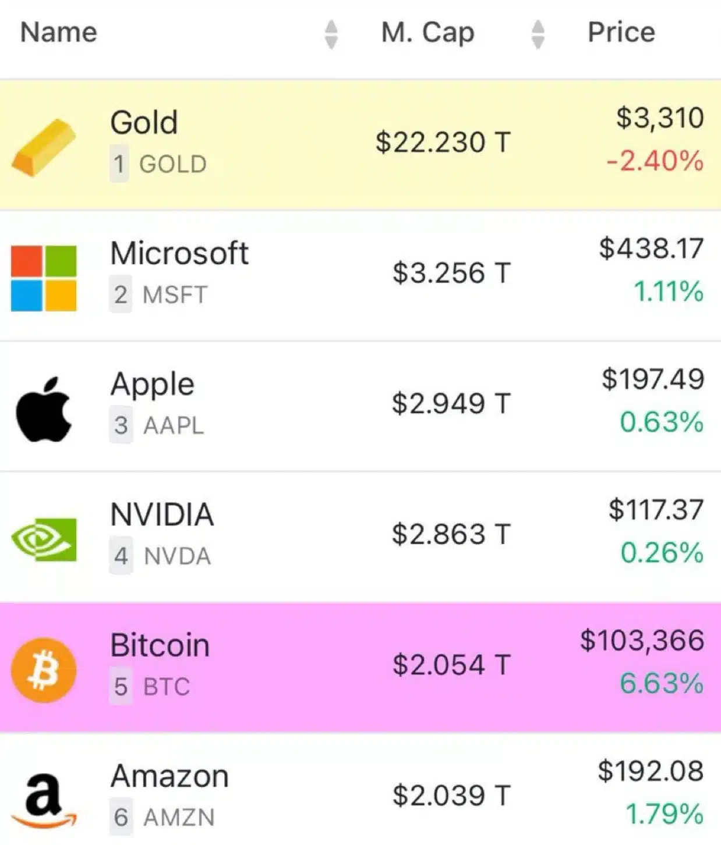Click Bitcoin's $2.054 T market cap

pos(451,665)
